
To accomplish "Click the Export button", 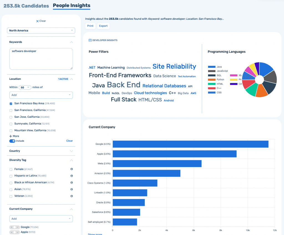I will pyautogui.click(x=103, y=26).
